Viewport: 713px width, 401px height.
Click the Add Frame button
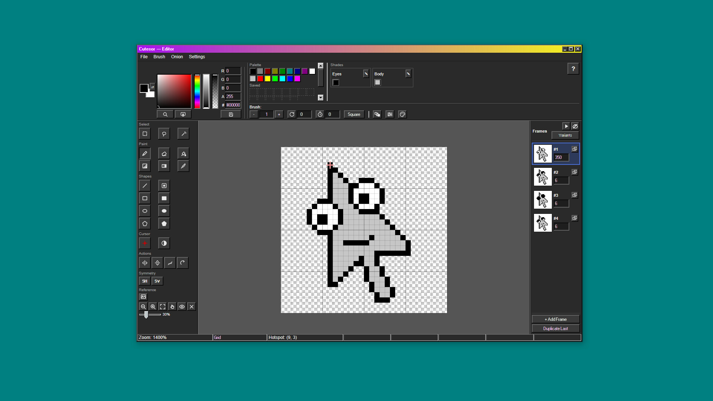(556, 319)
